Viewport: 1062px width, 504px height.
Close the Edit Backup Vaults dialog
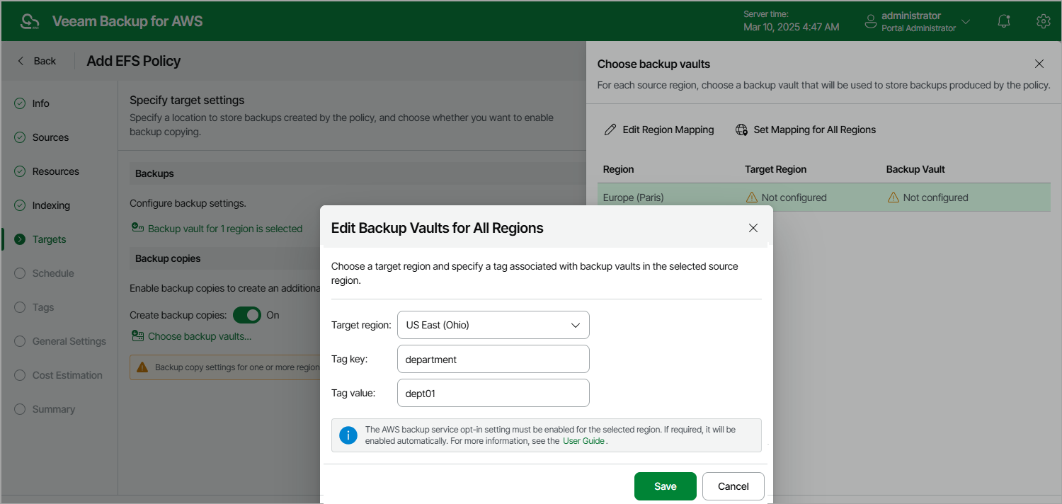pyautogui.click(x=753, y=228)
